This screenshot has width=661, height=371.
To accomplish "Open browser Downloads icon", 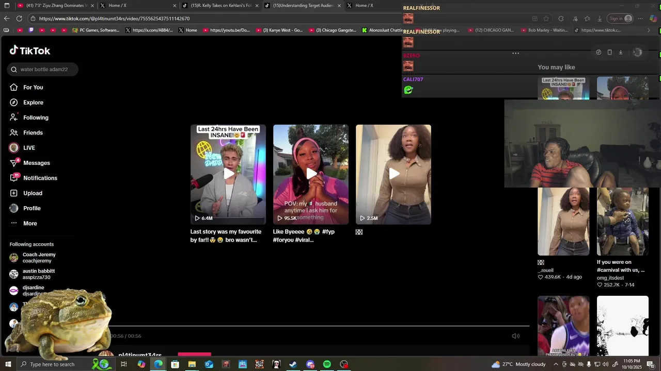I will pos(600,19).
